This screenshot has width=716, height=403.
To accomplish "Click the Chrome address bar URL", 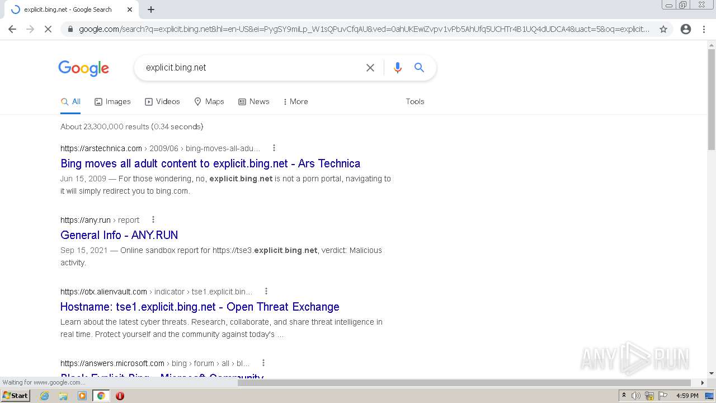I will coord(364,29).
